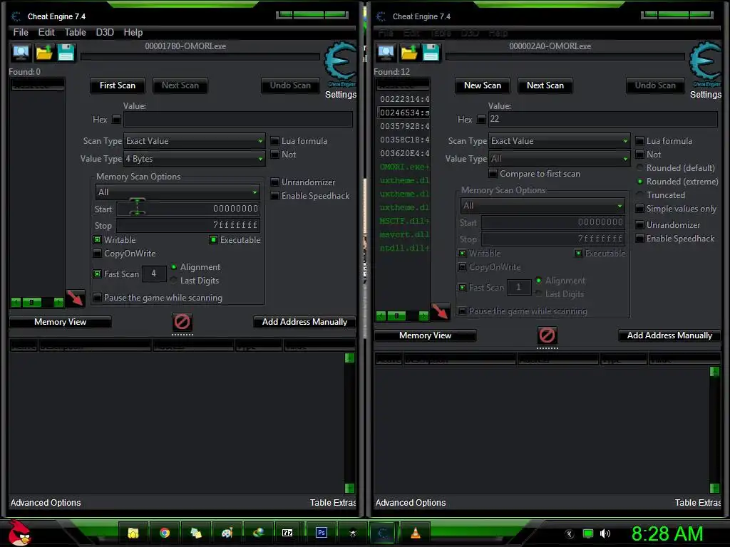Screen dimensions: 730x547
Task: Toggle Hex checkbox in right window
Action: [481, 120]
